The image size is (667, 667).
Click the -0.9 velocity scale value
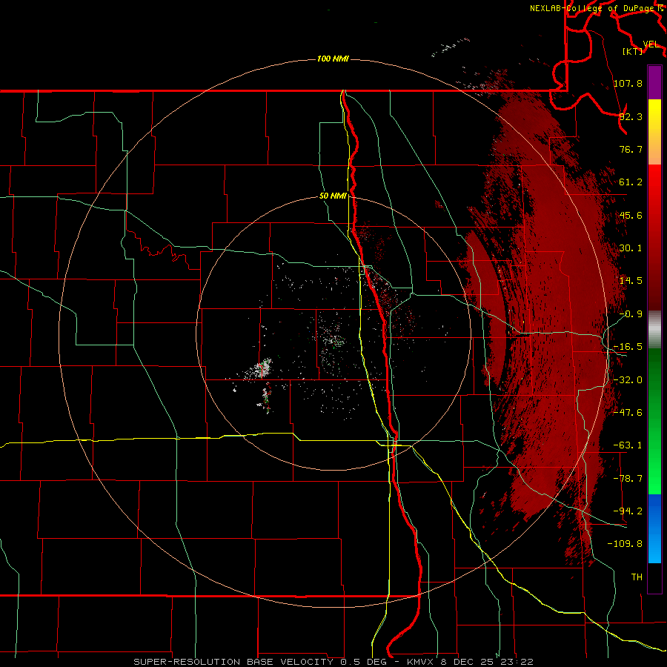click(631, 314)
